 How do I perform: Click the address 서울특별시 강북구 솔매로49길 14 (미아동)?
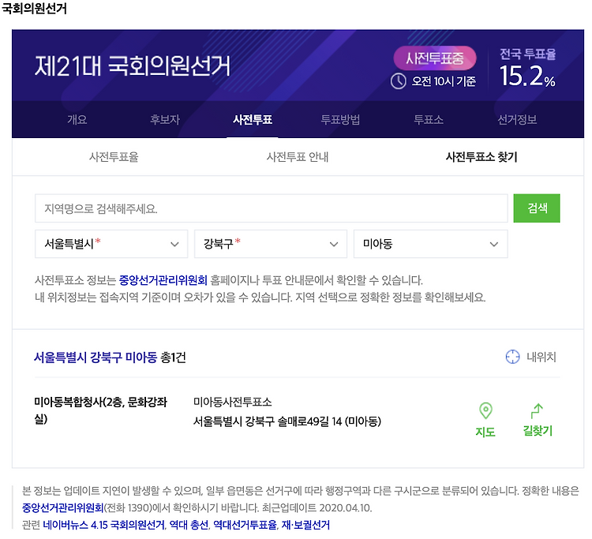(x=287, y=421)
